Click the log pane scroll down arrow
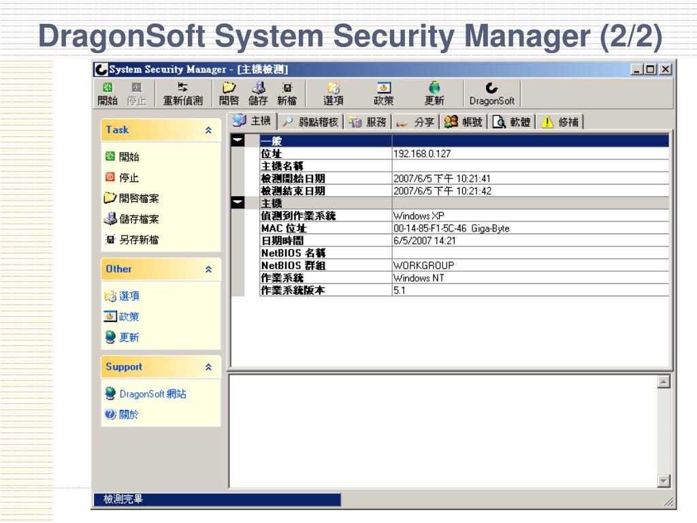Screen dimensions: 697x523 pos(663,481)
